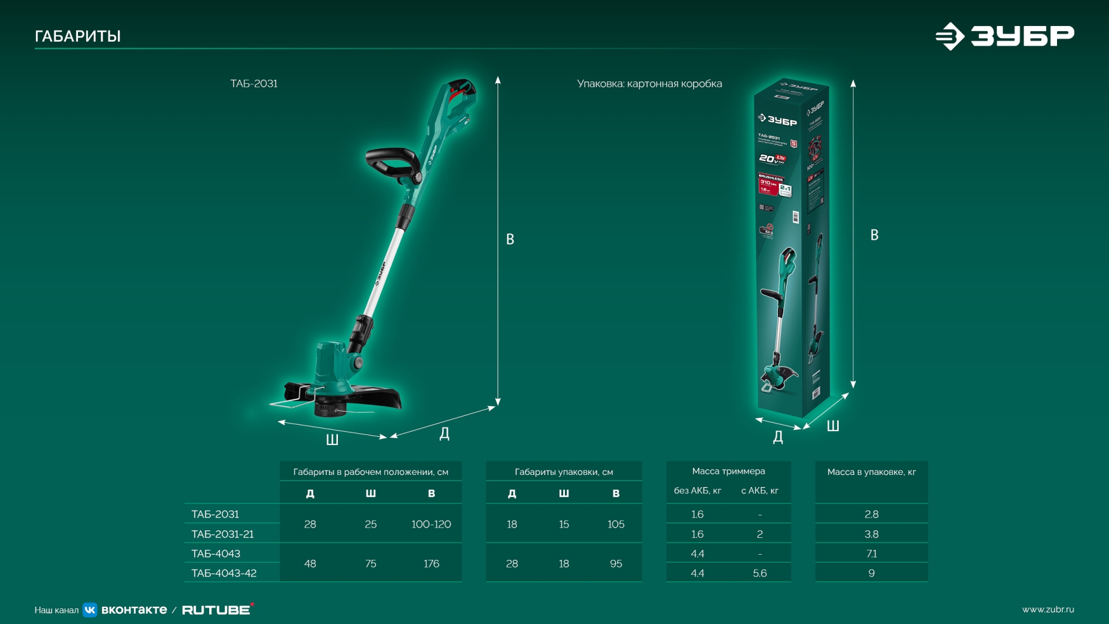Open the ВКонтакте channel link
1109x624 pixels.
(134, 610)
